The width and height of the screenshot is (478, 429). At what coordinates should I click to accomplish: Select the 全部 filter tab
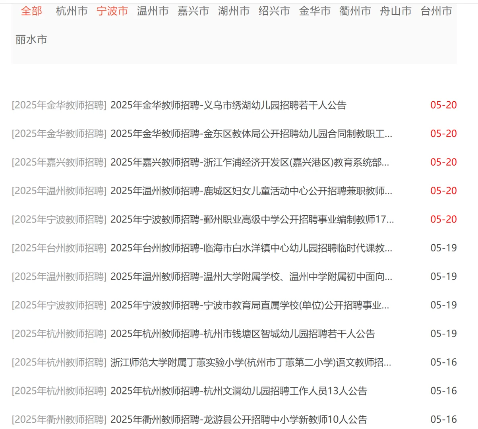tap(32, 11)
